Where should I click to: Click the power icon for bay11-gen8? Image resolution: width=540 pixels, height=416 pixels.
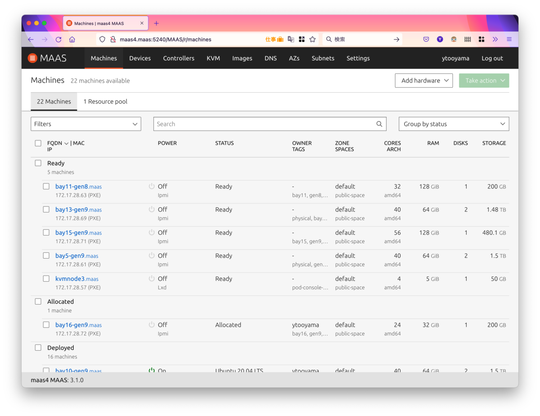(152, 186)
